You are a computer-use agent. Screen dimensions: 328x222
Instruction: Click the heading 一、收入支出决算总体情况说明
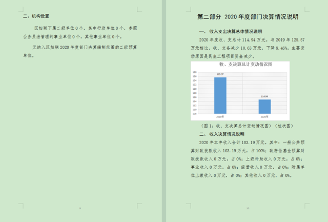coord(230,31)
